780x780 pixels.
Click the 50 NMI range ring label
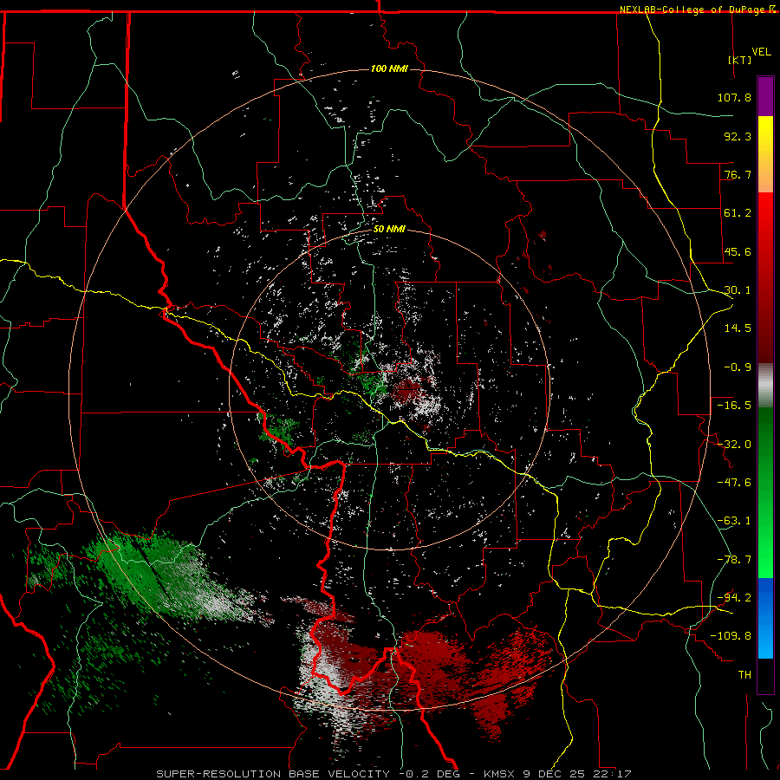coord(389,230)
